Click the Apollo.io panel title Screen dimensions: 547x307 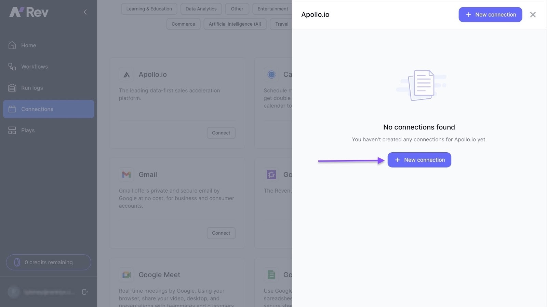315,15
